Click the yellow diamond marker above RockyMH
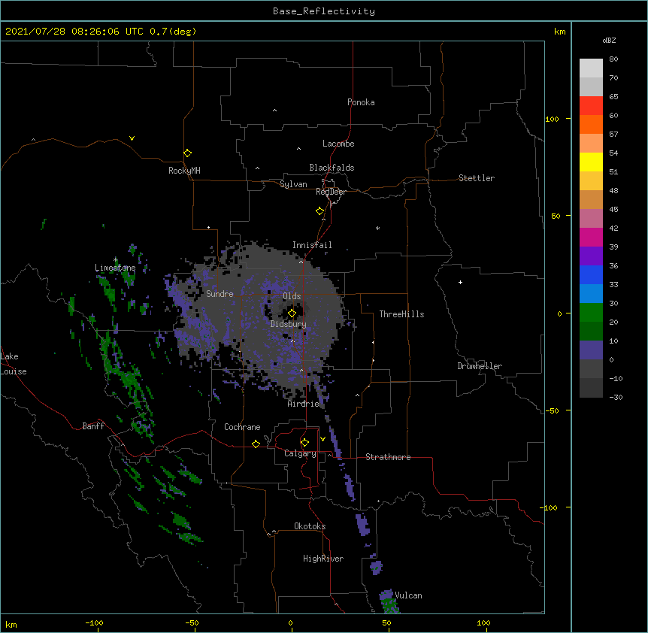 [187, 153]
